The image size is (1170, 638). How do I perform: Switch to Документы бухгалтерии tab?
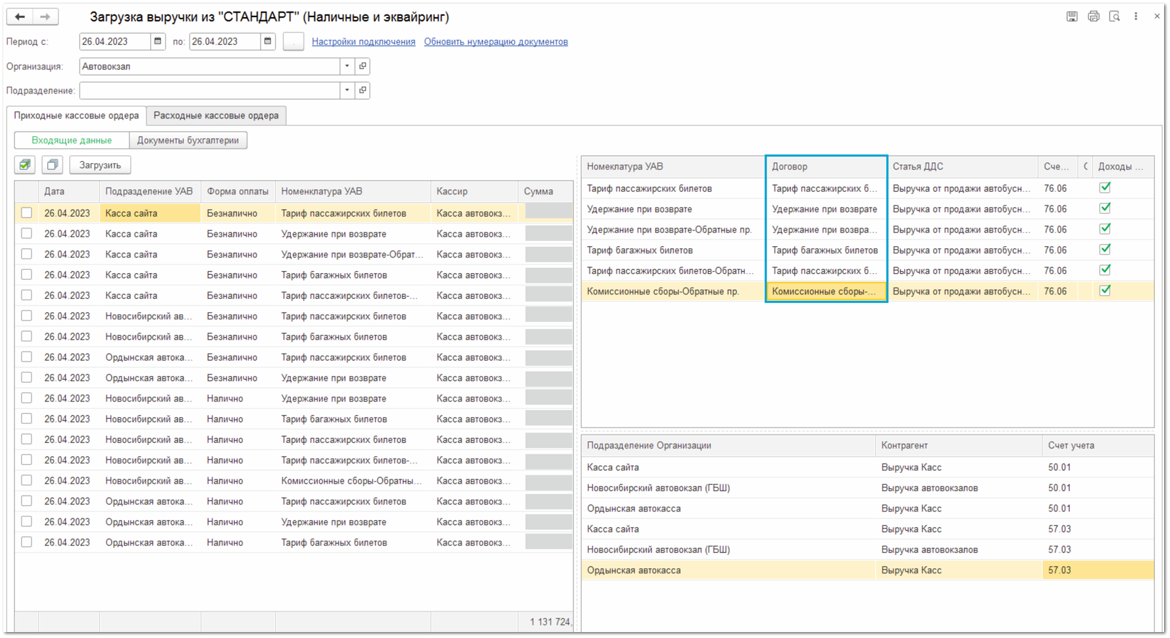[188, 140]
